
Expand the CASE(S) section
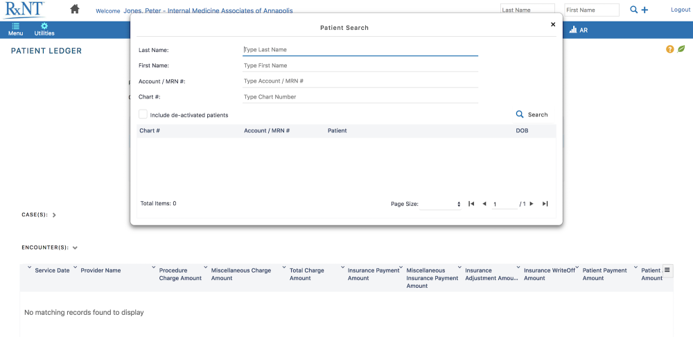point(54,215)
